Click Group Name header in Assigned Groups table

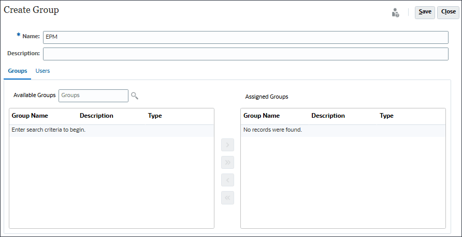tap(262, 116)
